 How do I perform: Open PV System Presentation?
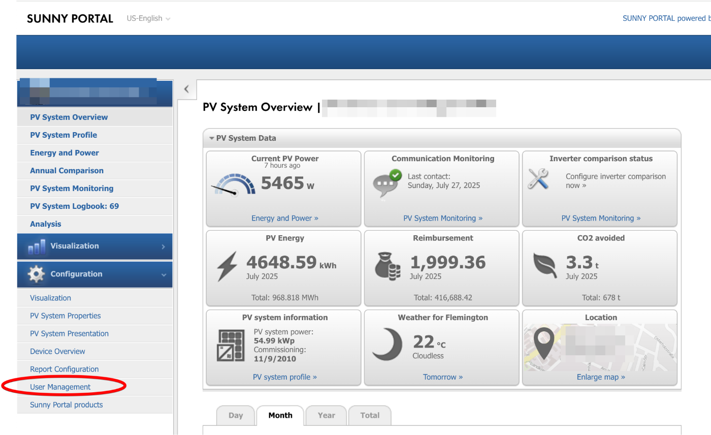click(95, 333)
